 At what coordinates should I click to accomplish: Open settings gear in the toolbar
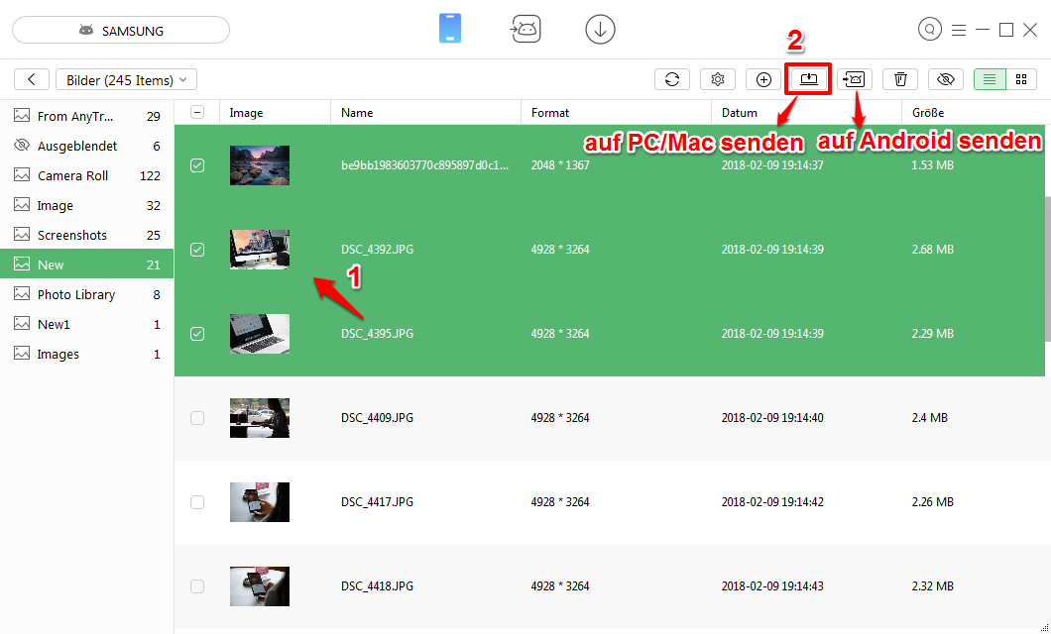(718, 80)
